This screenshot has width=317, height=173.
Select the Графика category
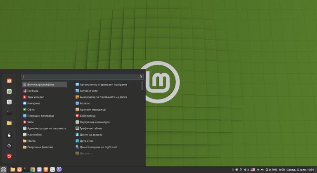click(x=45, y=91)
